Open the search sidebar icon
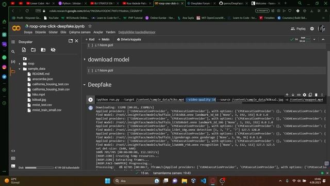 point(13,52)
